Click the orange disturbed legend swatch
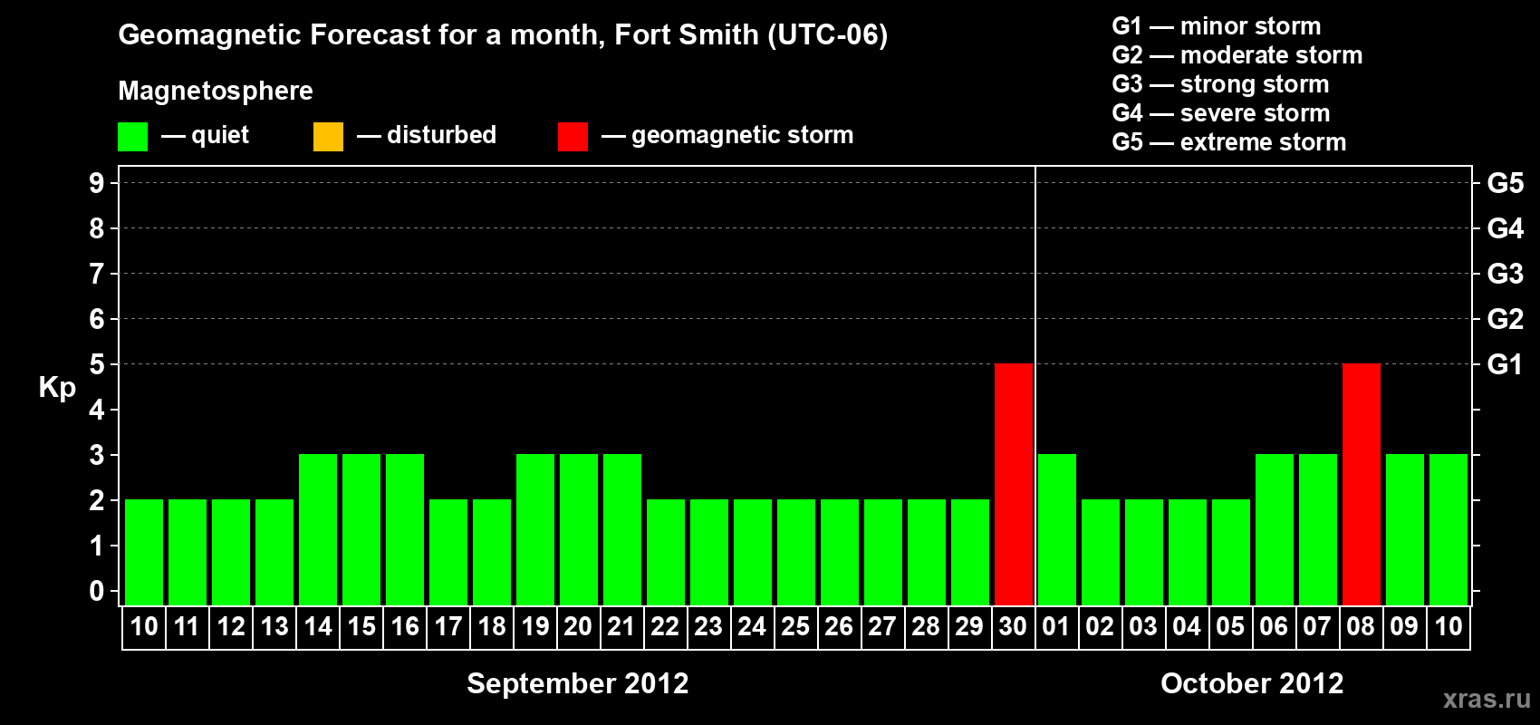The width and height of the screenshot is (1540, 725). tap(328, 137)
